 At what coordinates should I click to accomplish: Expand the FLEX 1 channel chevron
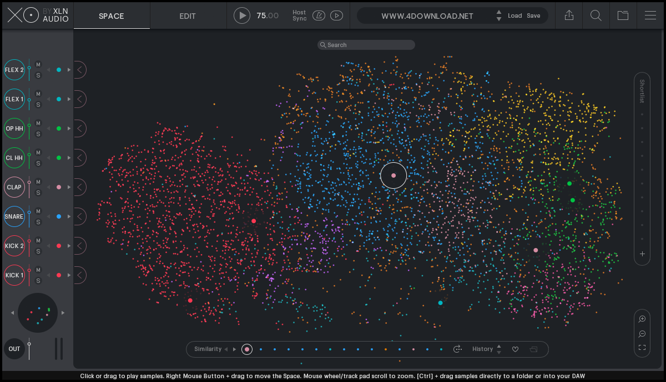point(79,99)
